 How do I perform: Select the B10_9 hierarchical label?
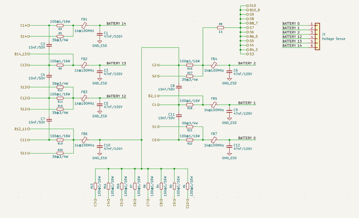pyautogui.click(x=253, y=10)
